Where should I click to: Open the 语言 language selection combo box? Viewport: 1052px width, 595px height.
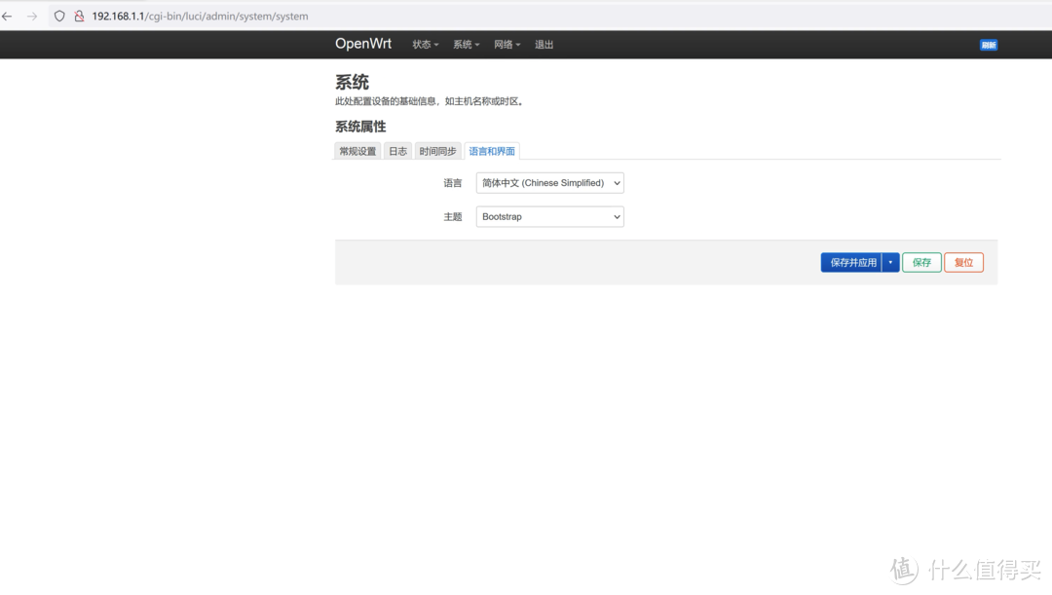coord(548,182)
